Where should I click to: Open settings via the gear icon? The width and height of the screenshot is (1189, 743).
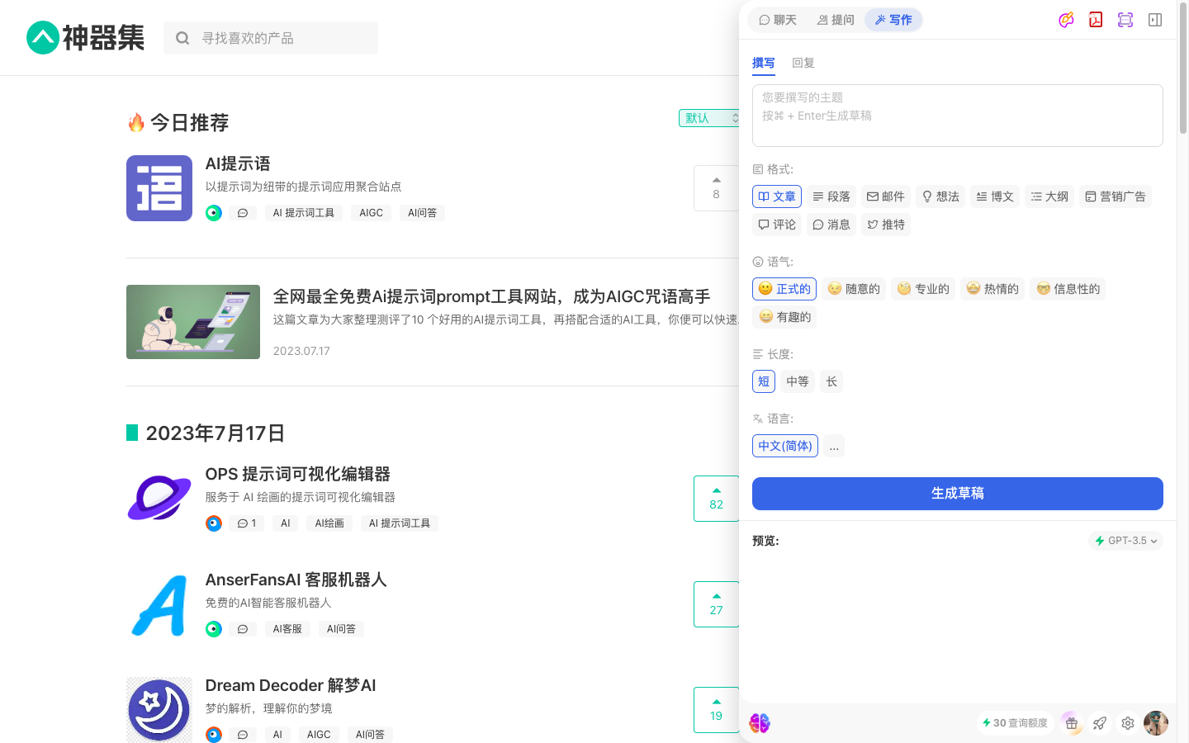[x=1127, y=723]
